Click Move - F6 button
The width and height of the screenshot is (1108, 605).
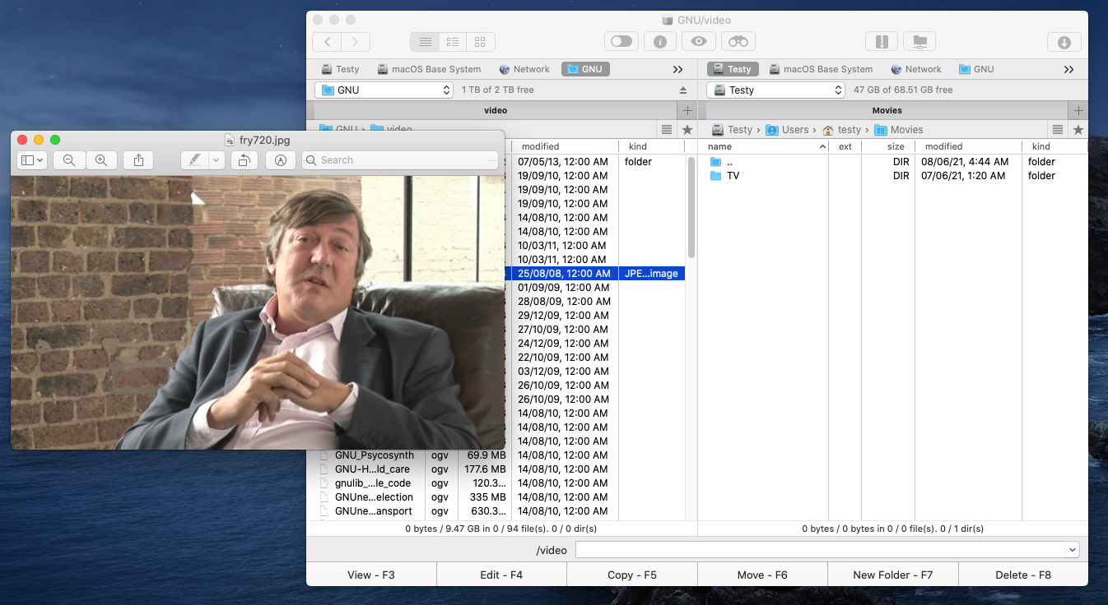[x=762, y=575]
